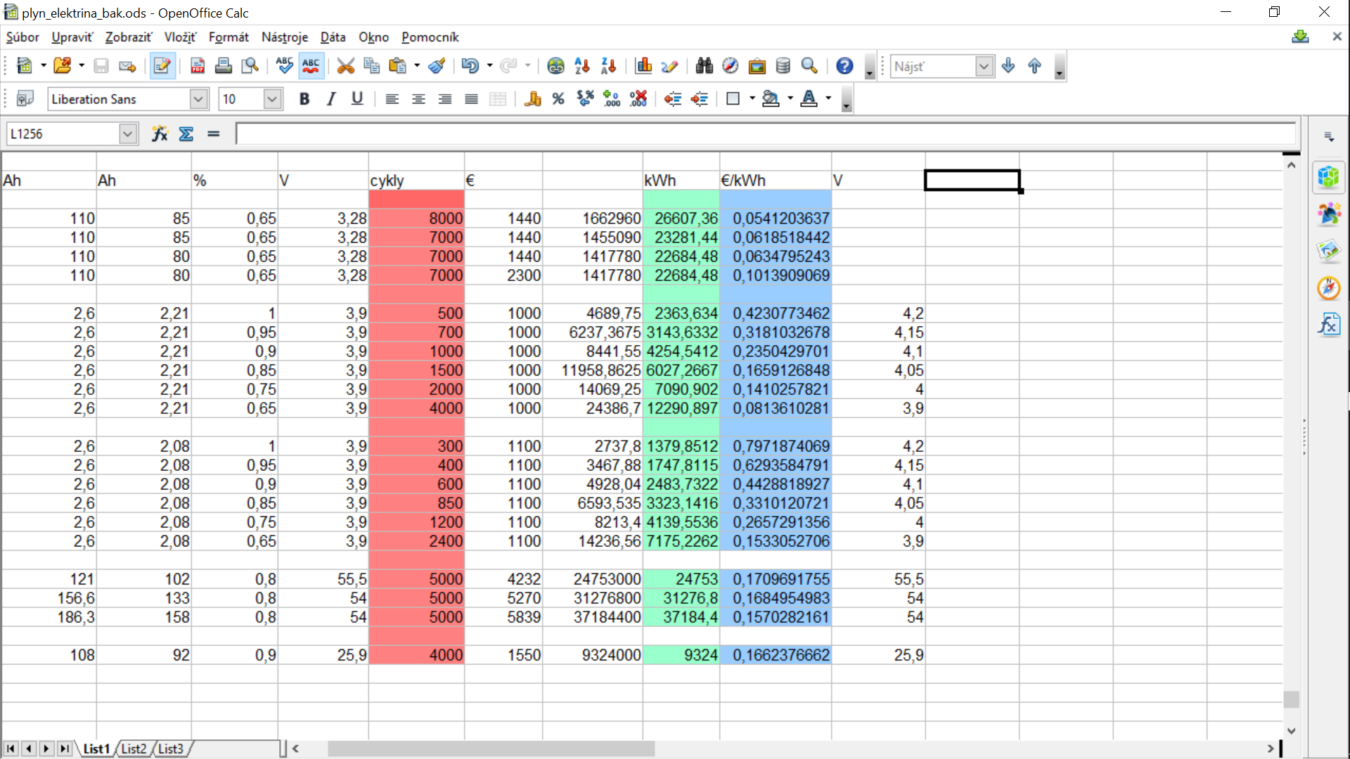Expand the Liberation Sans font dropdown

(198, 99)
